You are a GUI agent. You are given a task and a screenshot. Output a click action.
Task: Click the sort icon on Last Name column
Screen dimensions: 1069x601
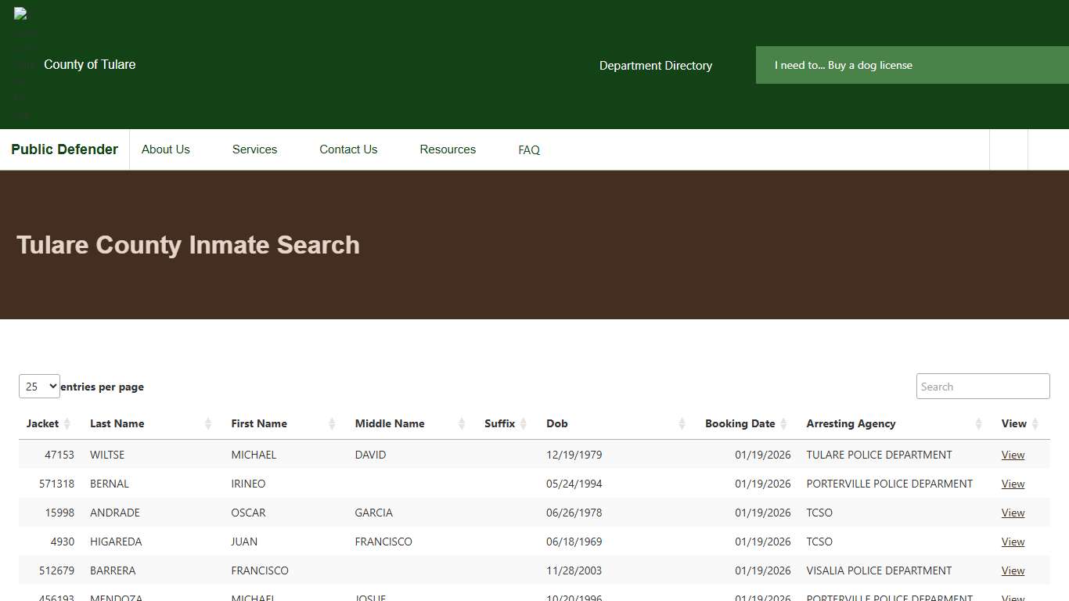[x=208, y=423]
